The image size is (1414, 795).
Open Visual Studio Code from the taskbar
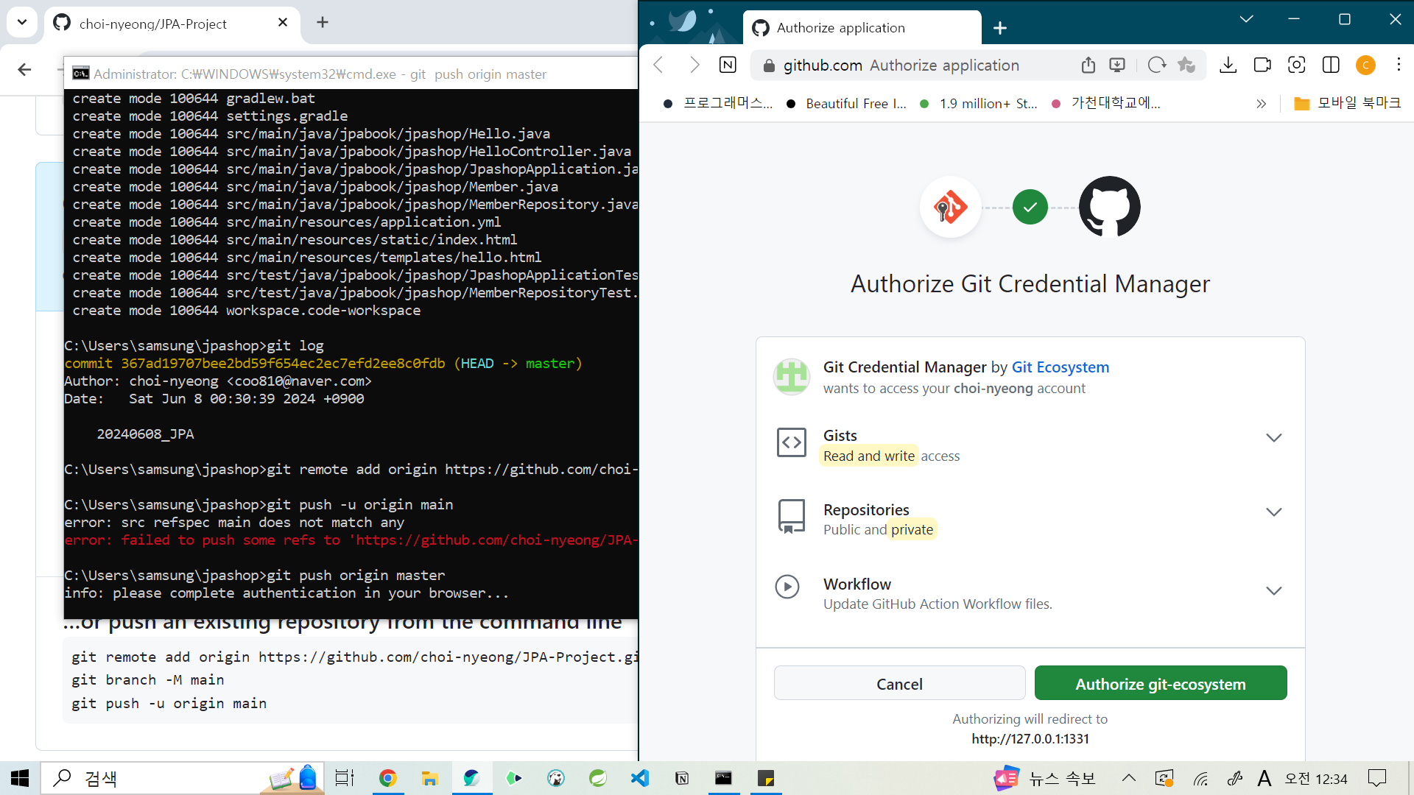coord(640,778)
